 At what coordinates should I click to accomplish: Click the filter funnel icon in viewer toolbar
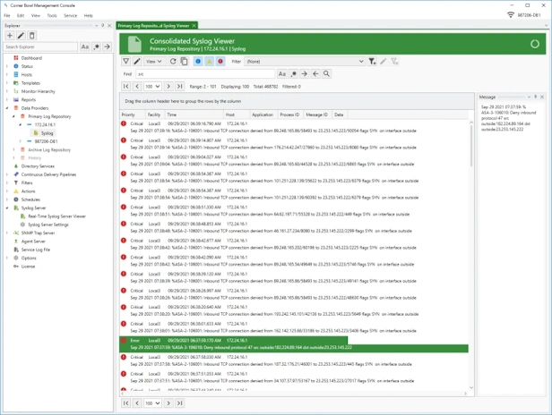[x=125, y=61]
